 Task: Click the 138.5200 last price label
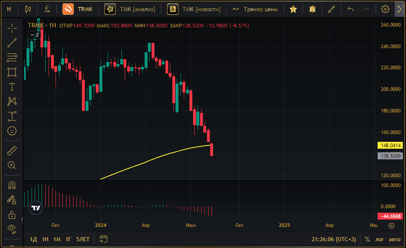click(x=390, y=156)
